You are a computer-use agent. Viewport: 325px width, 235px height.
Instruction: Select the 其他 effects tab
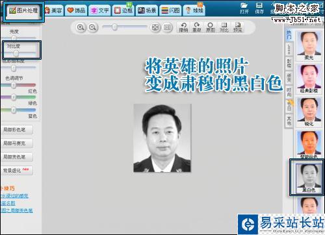(x=289, y=121)
